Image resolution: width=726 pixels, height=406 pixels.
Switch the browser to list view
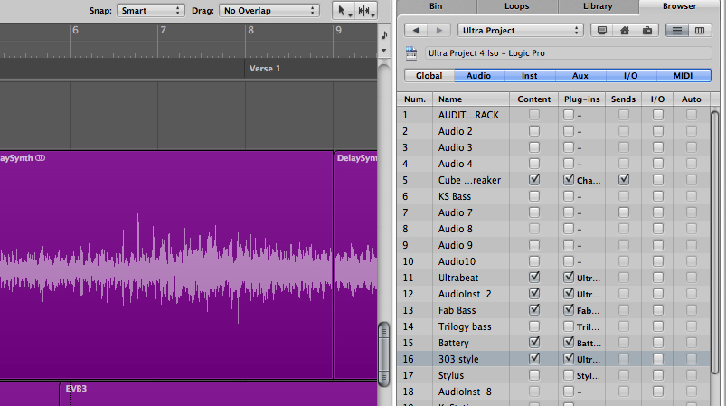tap(677, 31)
